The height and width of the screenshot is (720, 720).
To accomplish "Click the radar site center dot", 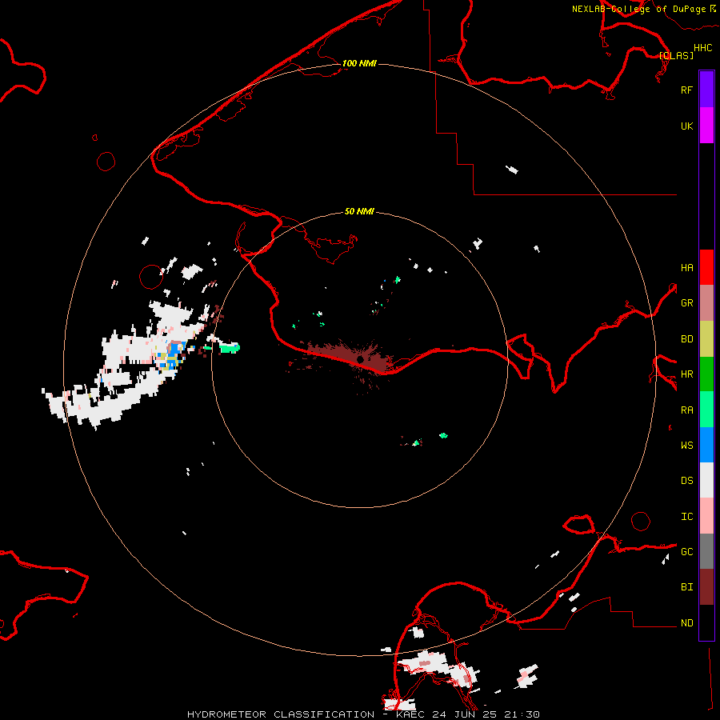I will (360, 358).
